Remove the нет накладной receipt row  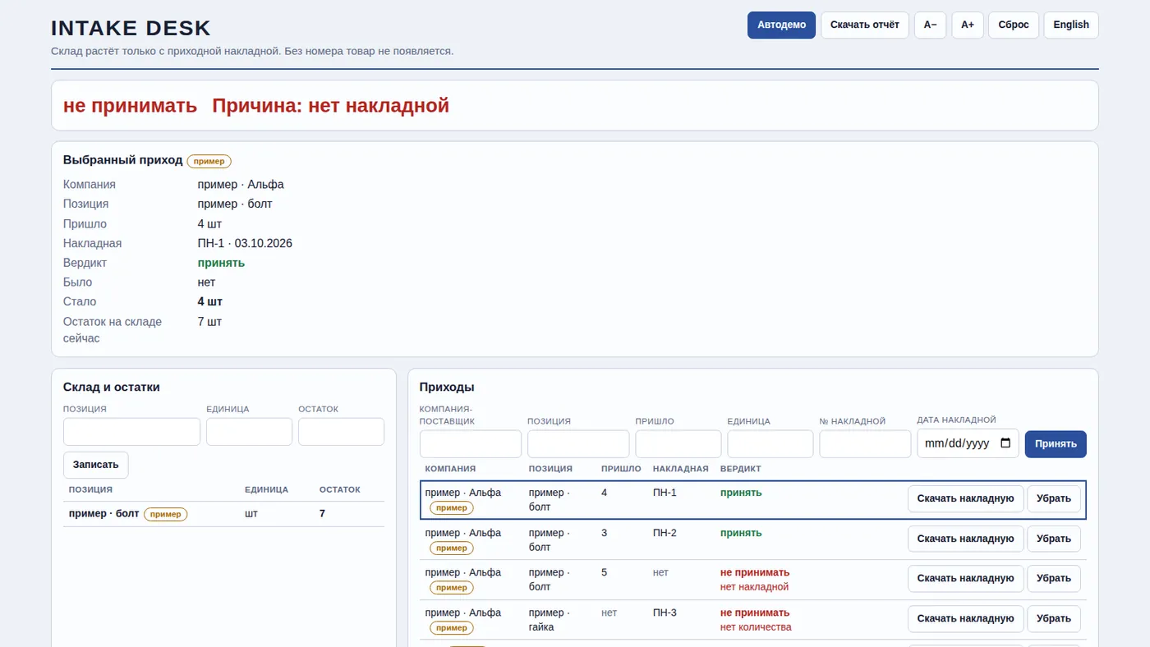1054,579
